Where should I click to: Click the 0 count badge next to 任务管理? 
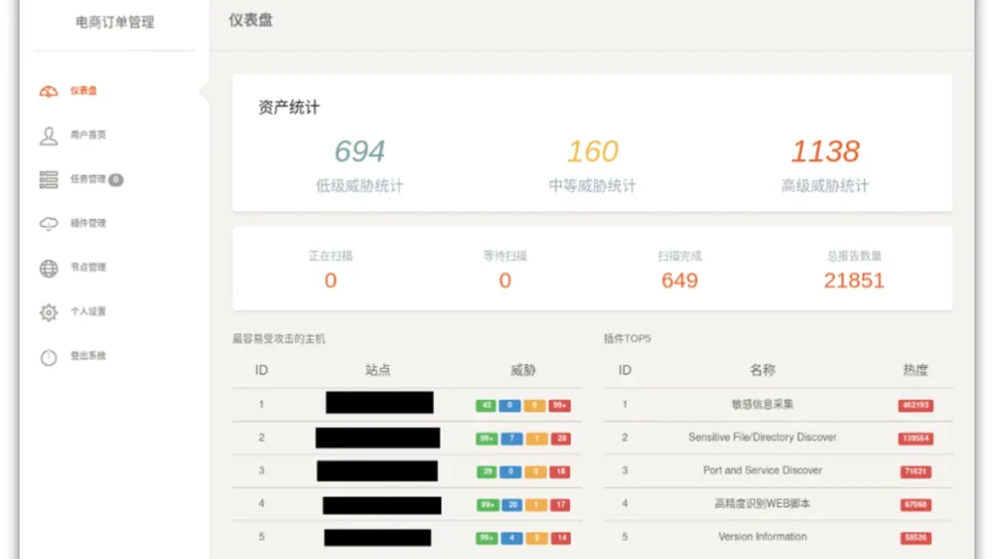pyautogui.click(x=116, y=180)
